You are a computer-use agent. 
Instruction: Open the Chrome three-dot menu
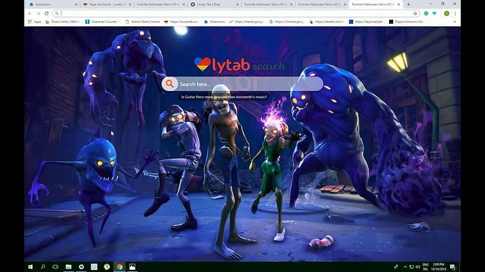coord(455,13)
